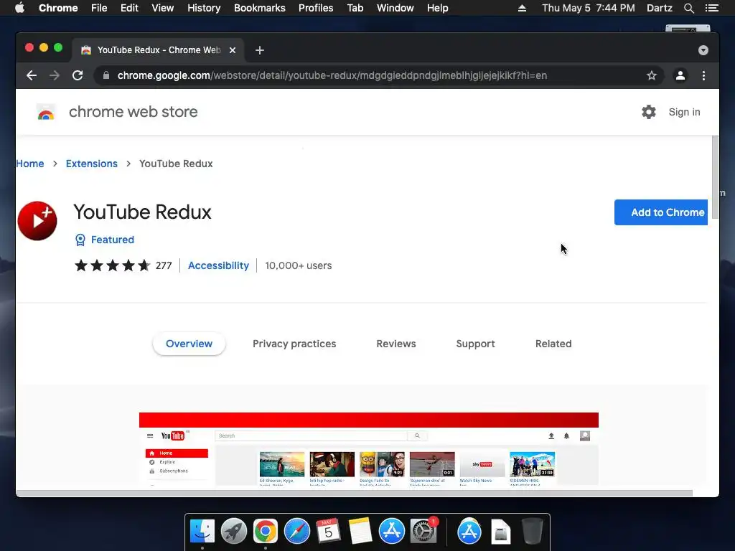Open Notes from the dock
735x551 pixels.
pyautogui.click(x=360, y=531)
